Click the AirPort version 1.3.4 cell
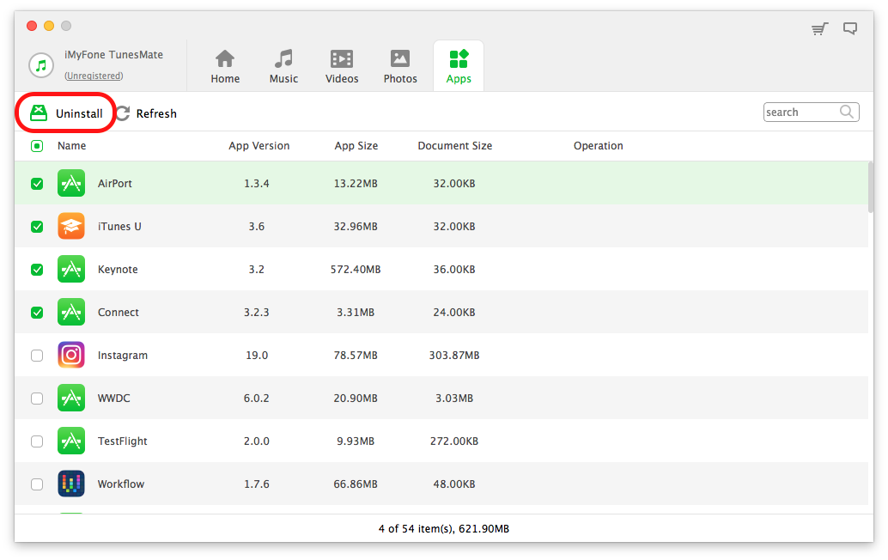This screenshot has height=560, width=888. pyautogui.click(x=257, y=184)
